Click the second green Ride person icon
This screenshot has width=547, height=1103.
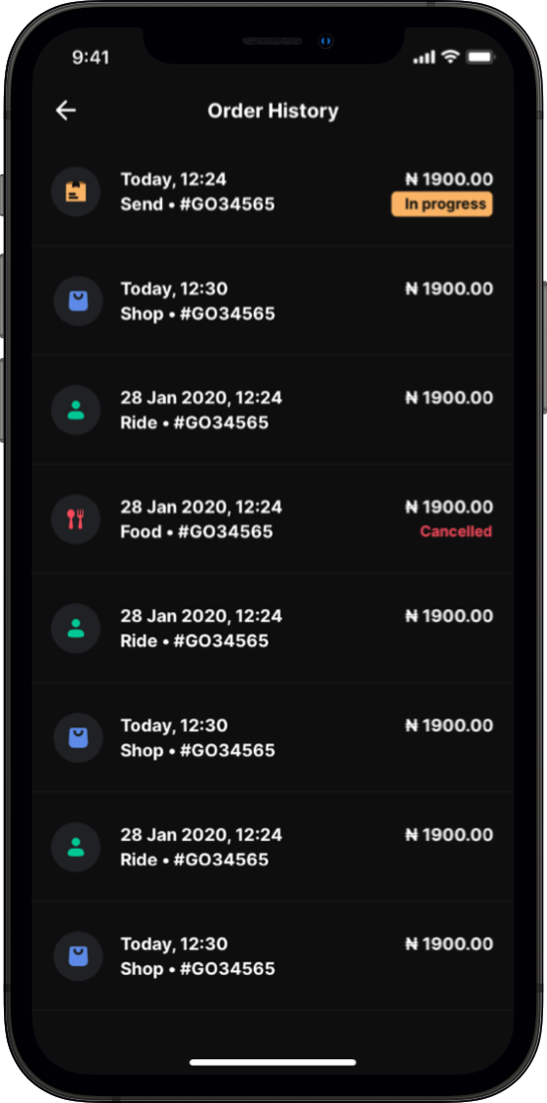76,628
